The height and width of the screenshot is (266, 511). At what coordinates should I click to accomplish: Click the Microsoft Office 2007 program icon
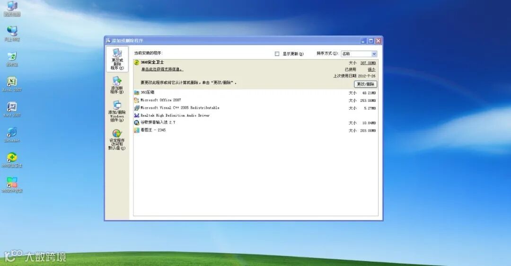pyautogui.click(x=137, y=100)
